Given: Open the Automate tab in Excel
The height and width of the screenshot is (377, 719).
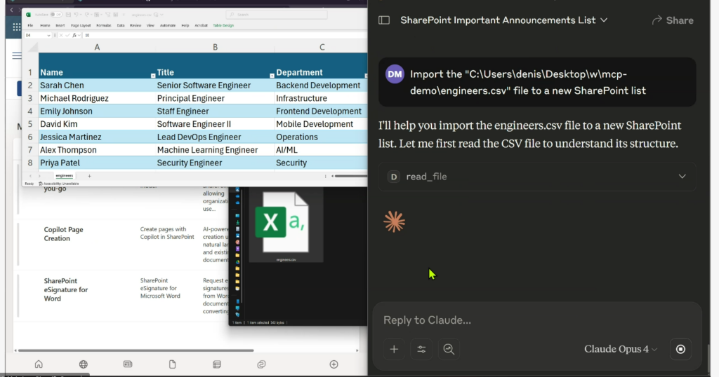Looking at the screenshot, I should [x=168, y=26].
